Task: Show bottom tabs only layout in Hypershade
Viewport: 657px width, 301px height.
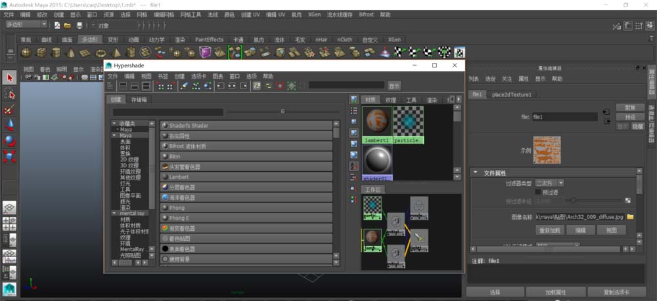Action: pos(135,86)
